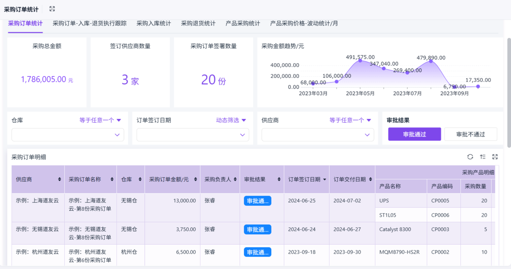Sort table by 供应商 column arrows
Screen dimensions: 511x269
(x=59, y=180)
